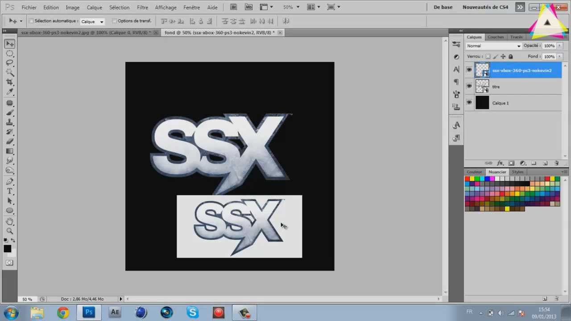Image resolution: width=571 pixels, height=321 pixels.
Task: Delete layer using the trash icon
Action: pos(556,163)
